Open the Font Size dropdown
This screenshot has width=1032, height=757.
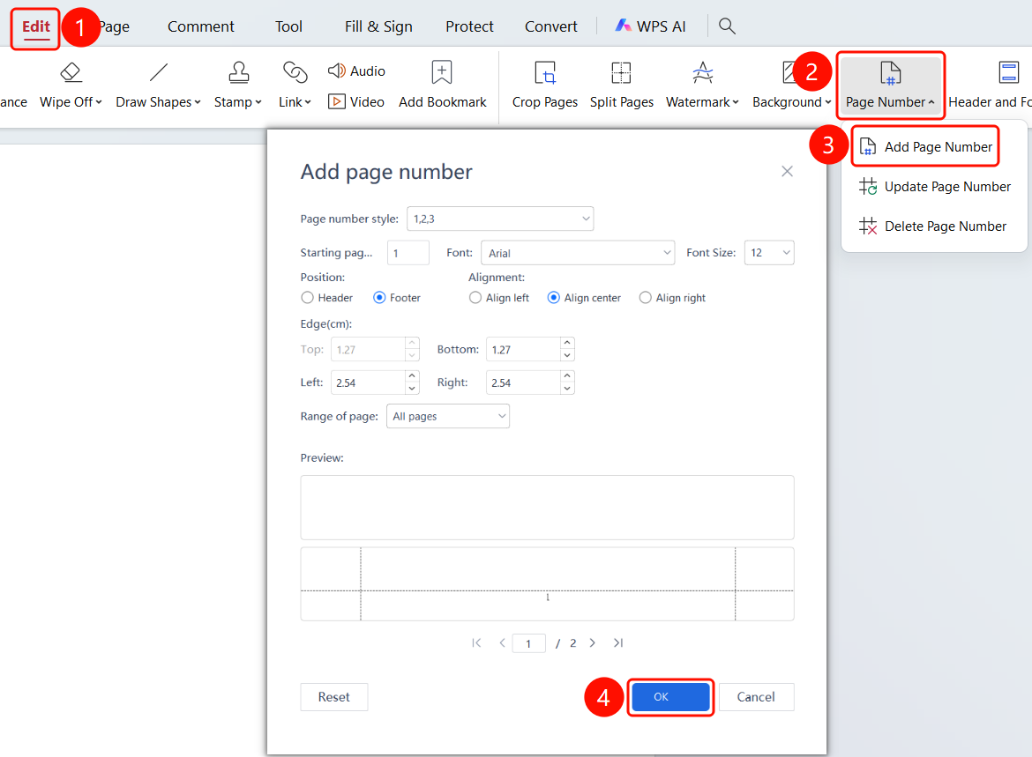coord(769,253)
